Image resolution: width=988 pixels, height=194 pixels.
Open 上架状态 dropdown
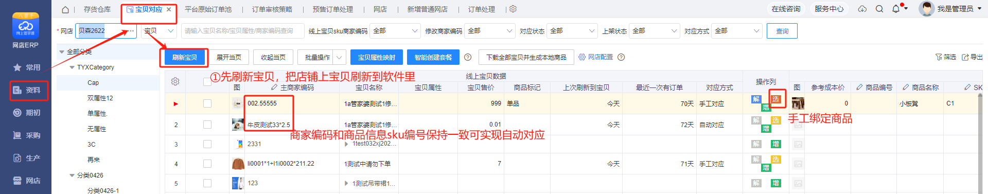point(654,31)
